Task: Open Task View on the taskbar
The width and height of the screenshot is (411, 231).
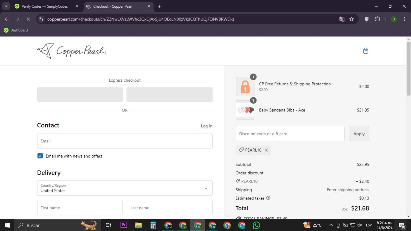Action: tap(109, 225)
